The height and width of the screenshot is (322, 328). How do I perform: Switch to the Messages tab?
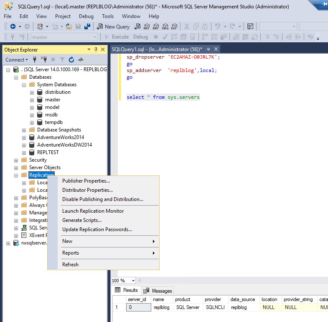click(158, 291)
